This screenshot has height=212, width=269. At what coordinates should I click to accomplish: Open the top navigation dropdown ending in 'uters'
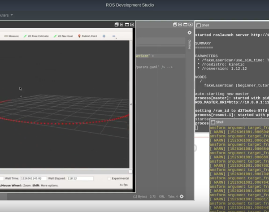tap(6, 15)
